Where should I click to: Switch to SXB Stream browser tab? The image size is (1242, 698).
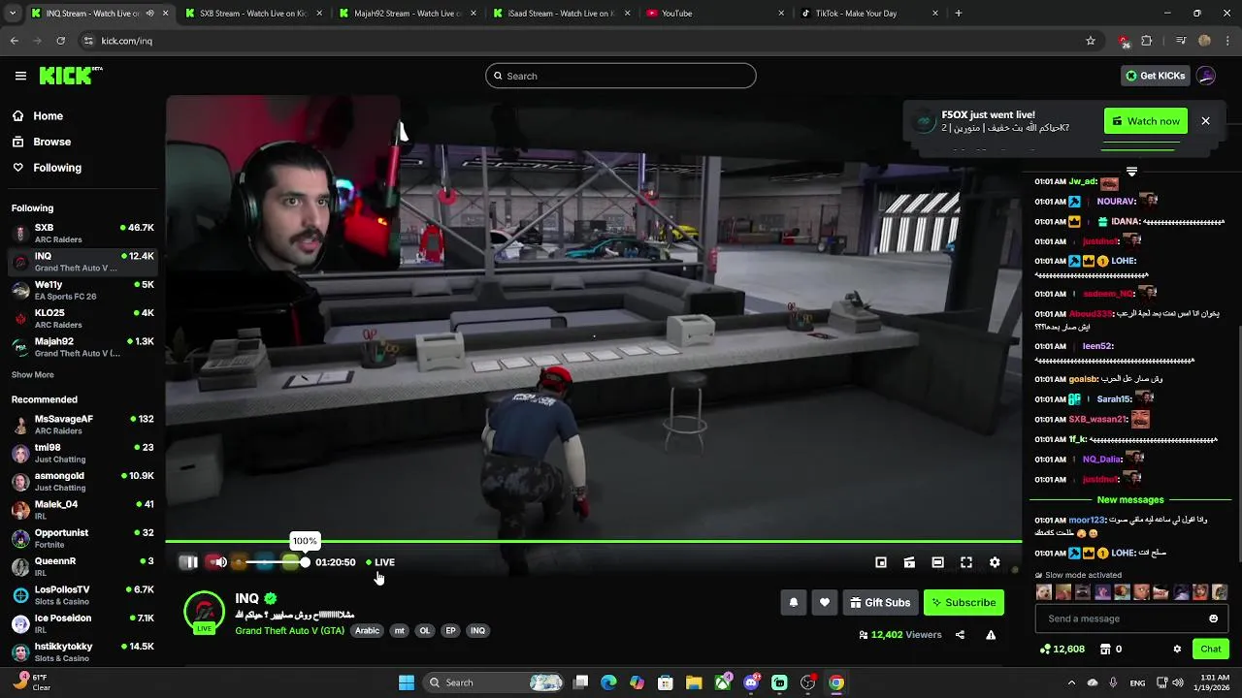tap(252, 14)
